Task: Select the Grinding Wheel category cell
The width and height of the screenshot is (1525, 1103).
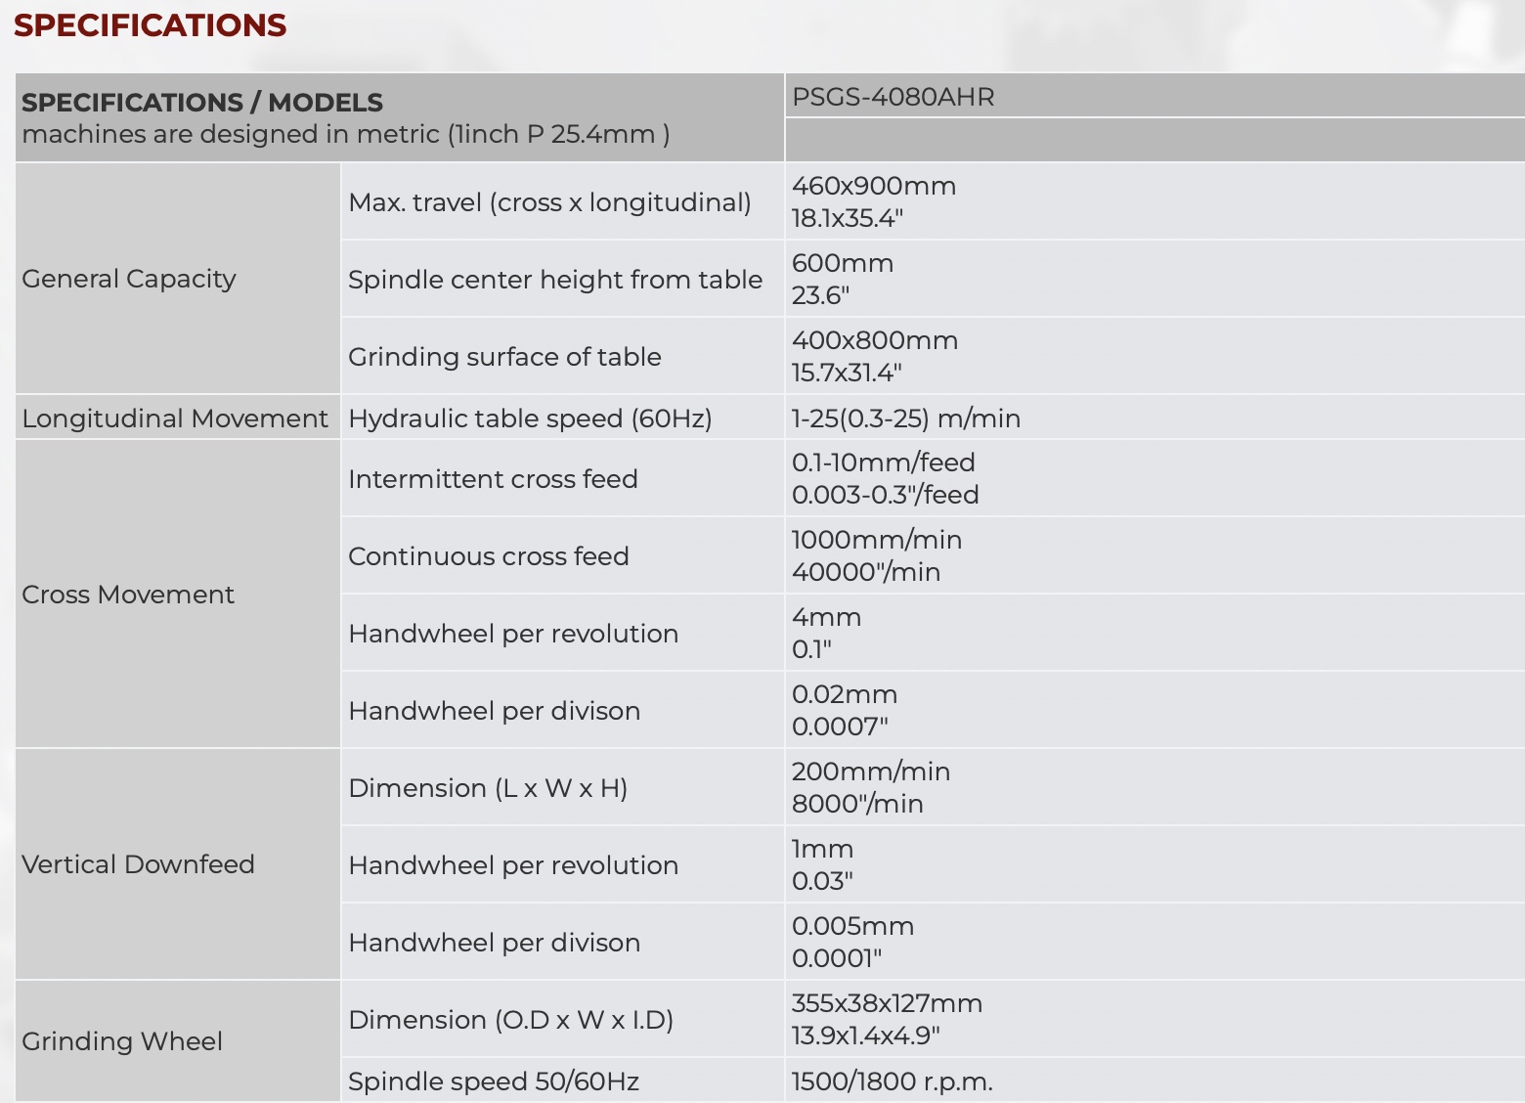Action: [122, 1041]
